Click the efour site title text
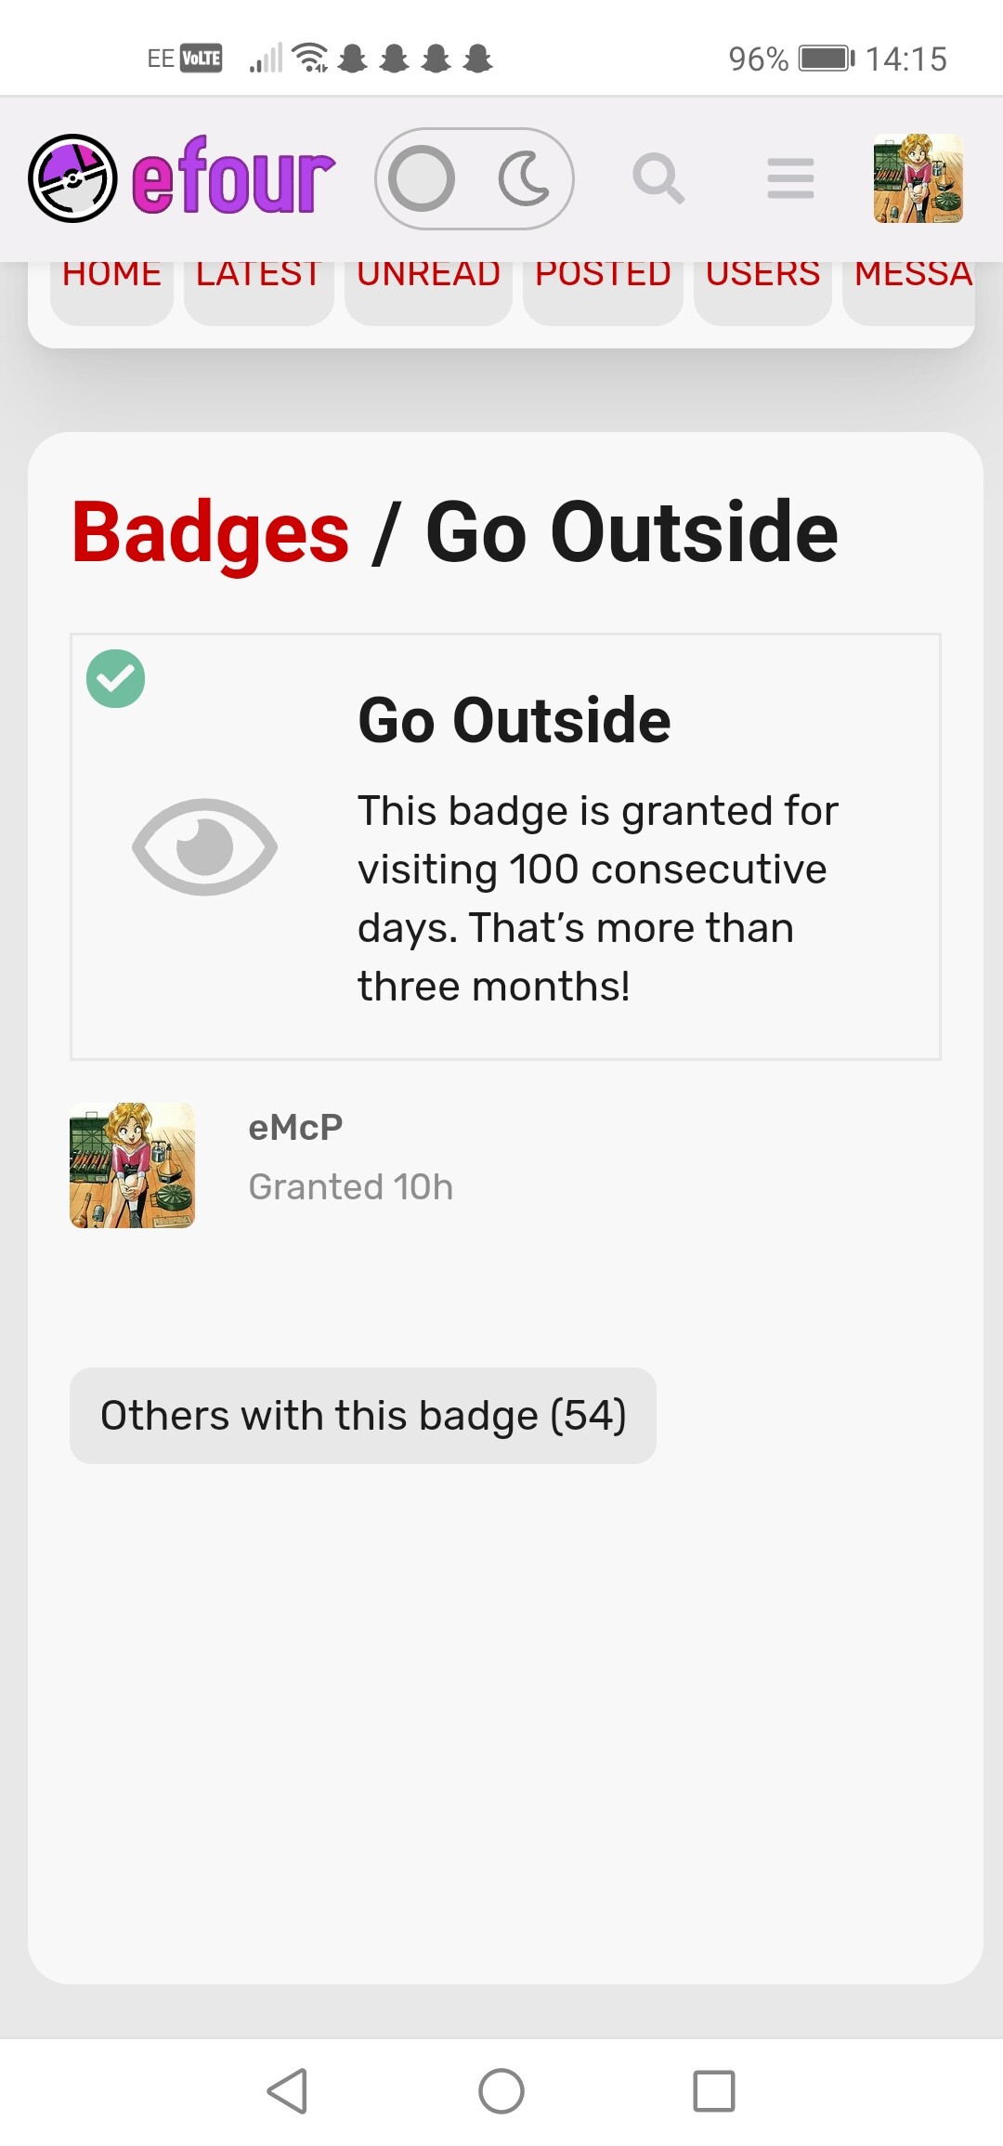Screen dimensions: 1003x2146 tap(232, 178)
